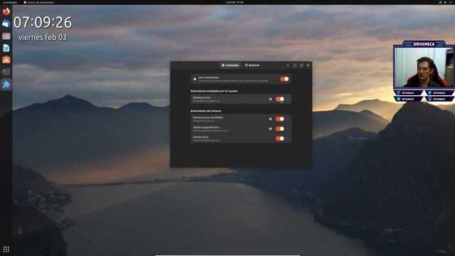Open Desktop Icons NG settings gear
Screen dimensions: 455x256
coord(270,119)
